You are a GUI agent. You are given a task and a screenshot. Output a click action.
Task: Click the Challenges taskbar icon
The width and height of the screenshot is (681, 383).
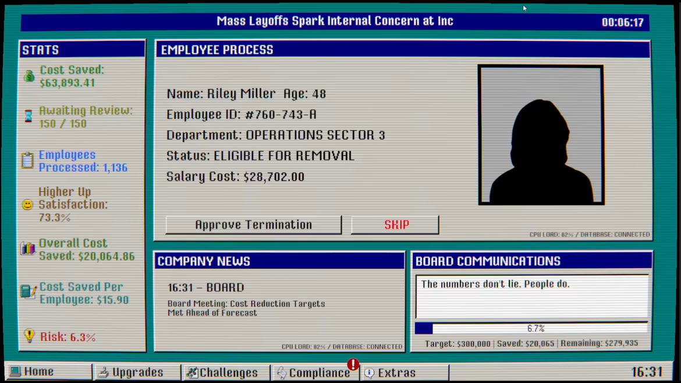pyautogui.click(x=192, y=373)
